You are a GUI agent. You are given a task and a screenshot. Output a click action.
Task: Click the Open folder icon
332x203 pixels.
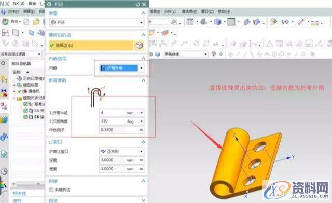tap(36, 22)
